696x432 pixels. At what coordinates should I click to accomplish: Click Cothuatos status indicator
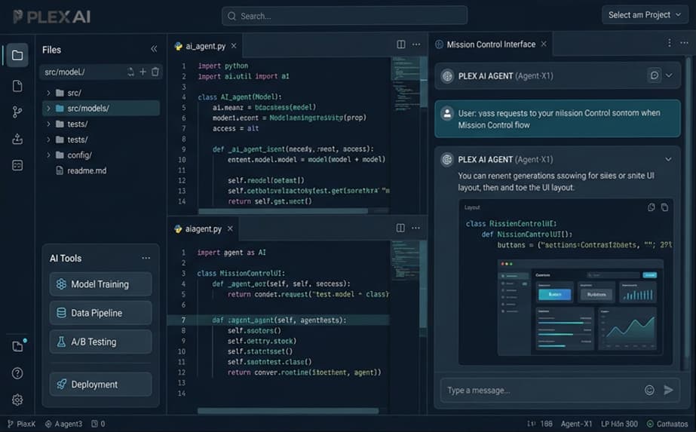667,424
